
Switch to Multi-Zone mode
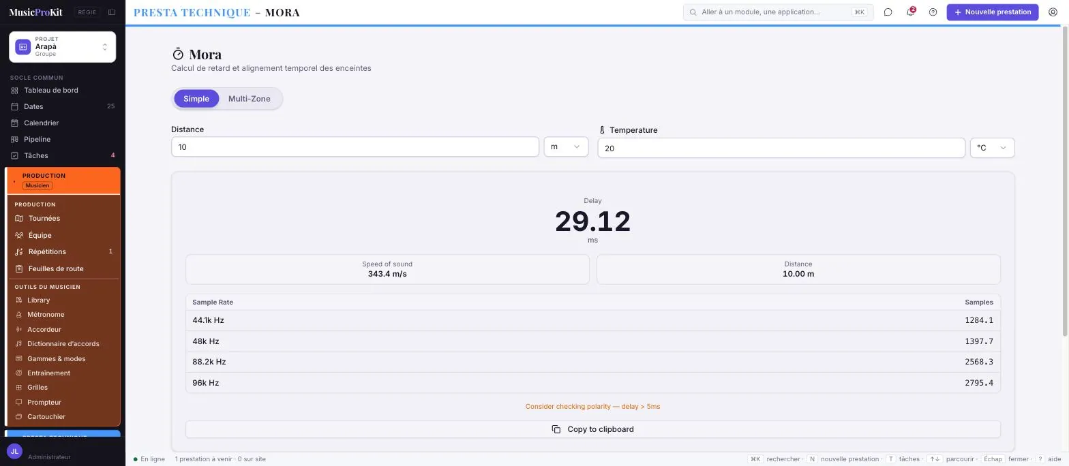pyautogui.click(x=250, y=99)
